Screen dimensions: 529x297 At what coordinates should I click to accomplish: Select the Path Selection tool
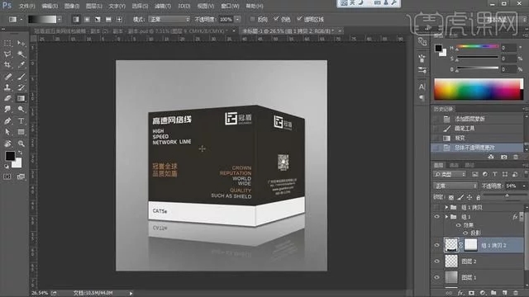pos(7,132)
